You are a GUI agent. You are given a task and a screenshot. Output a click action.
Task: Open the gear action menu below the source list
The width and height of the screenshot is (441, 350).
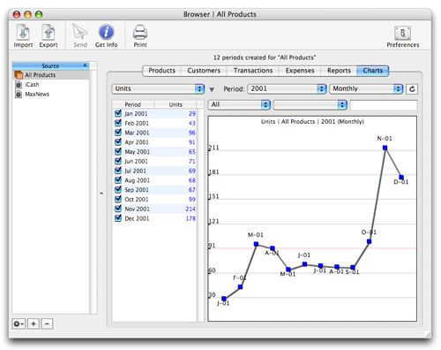(19, 323)
